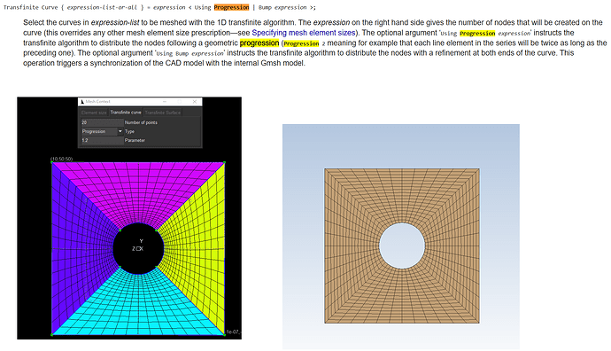
Task: Click the Gmsh icon in Mesh Context title bar
Action: (81, 102)
